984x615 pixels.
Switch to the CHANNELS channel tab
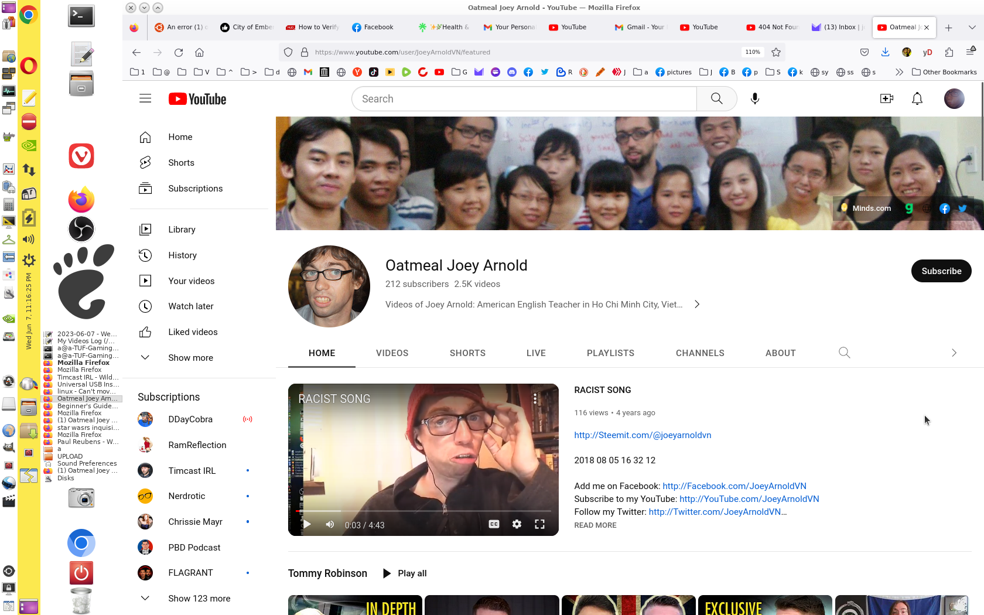700,353
